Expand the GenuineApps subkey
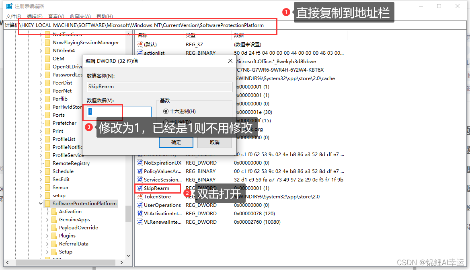The height and width of the screenshot is (270, 470). point(47,220)
